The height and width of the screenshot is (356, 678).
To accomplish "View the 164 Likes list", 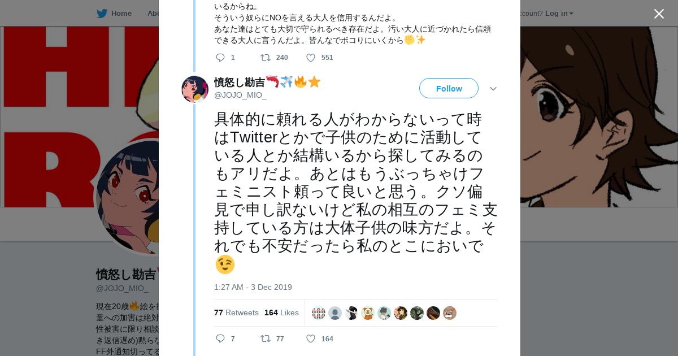I will click(x=281, y=312).
